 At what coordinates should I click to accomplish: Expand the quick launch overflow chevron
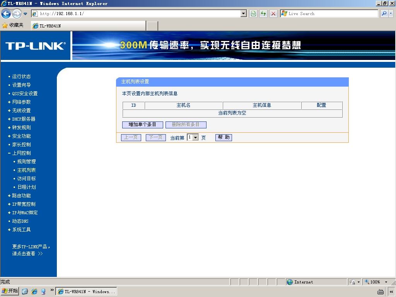pos(52,290)
